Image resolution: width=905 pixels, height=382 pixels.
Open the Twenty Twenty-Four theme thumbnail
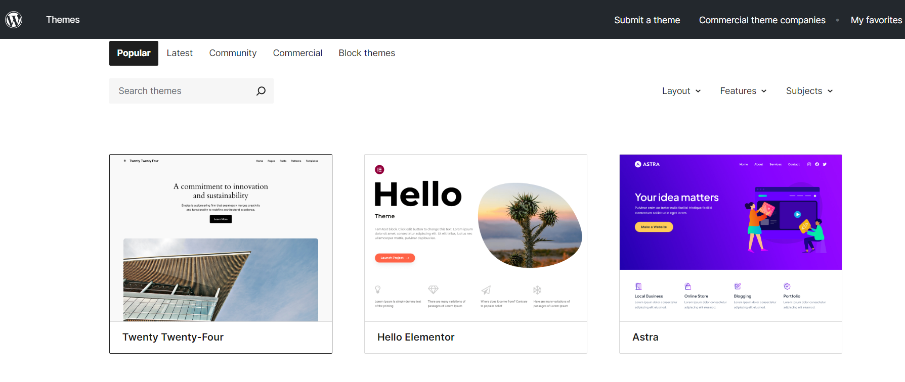[x=221, y=238]
